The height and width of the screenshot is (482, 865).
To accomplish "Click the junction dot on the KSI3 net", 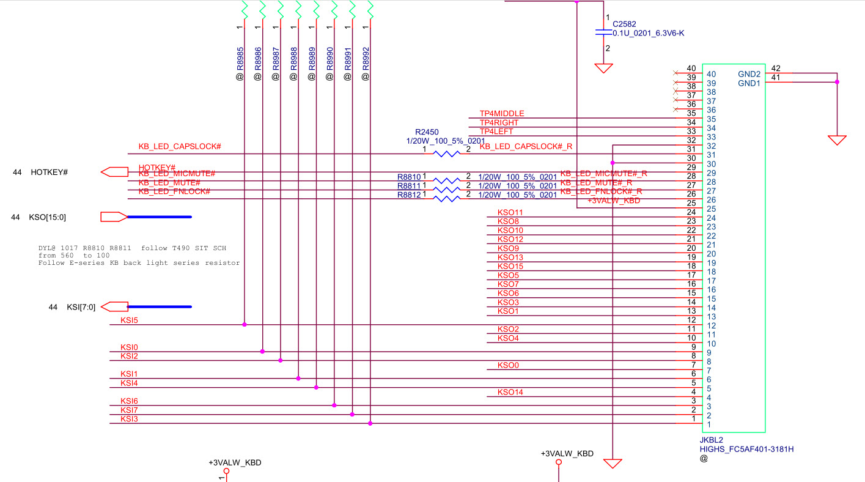I will pyautogui.click(x=370, y=423).
